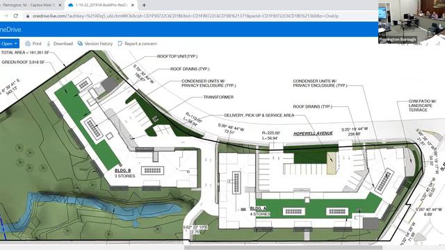Click the Flemington Borough video thumbnail
445x250 pixels.
click(412, 22)
